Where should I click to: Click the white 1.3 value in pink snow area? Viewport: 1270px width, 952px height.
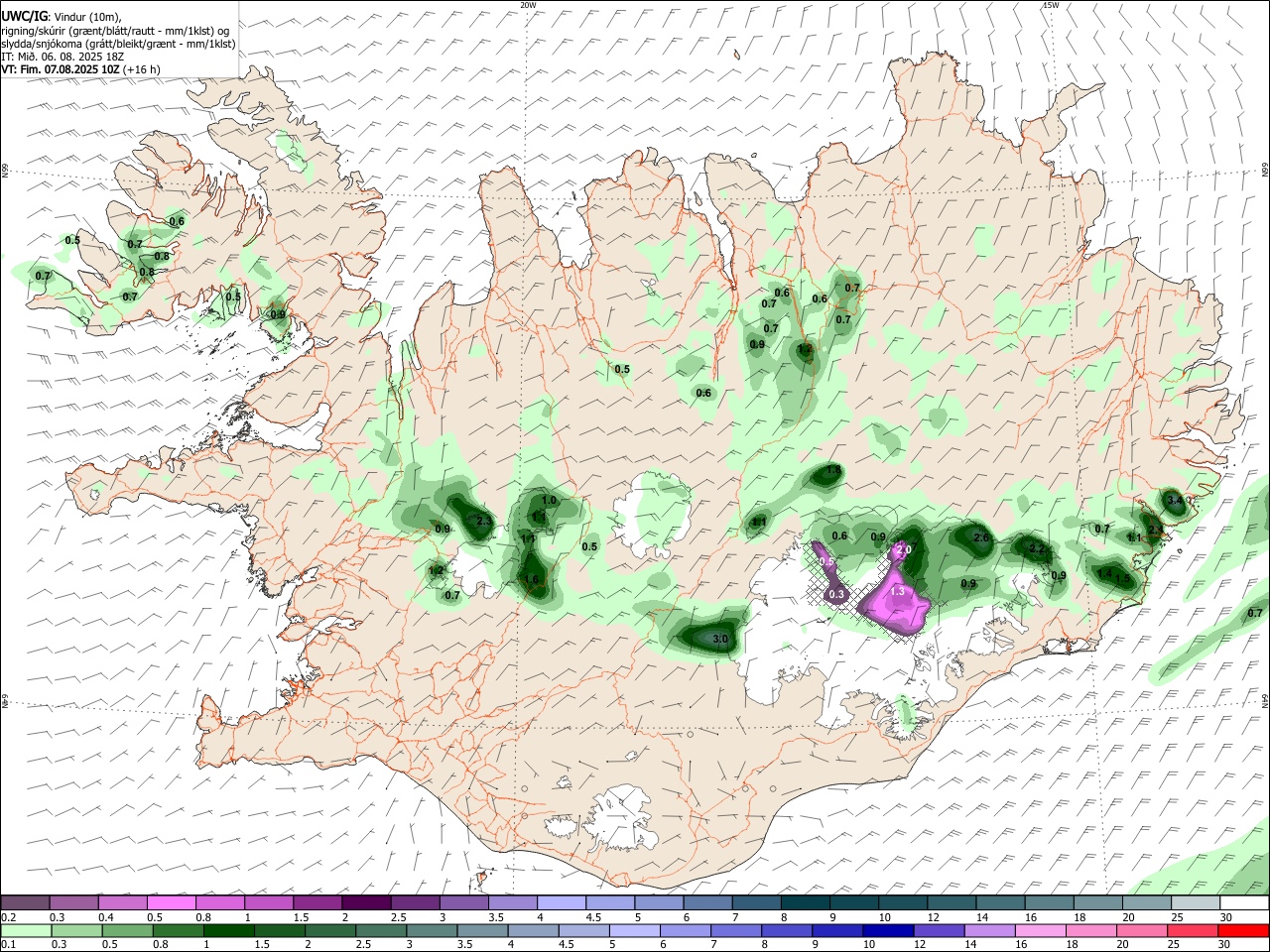(x=898, y=591)
